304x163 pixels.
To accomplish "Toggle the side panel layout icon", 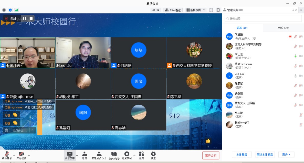I will click(x=218, y=10).
